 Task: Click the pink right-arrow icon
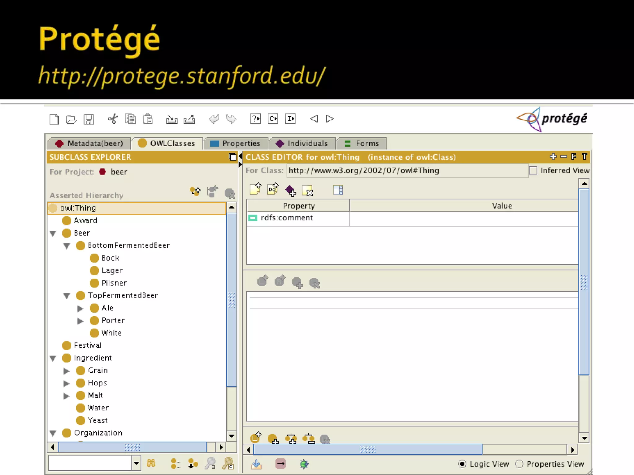[x=280, y=464]
